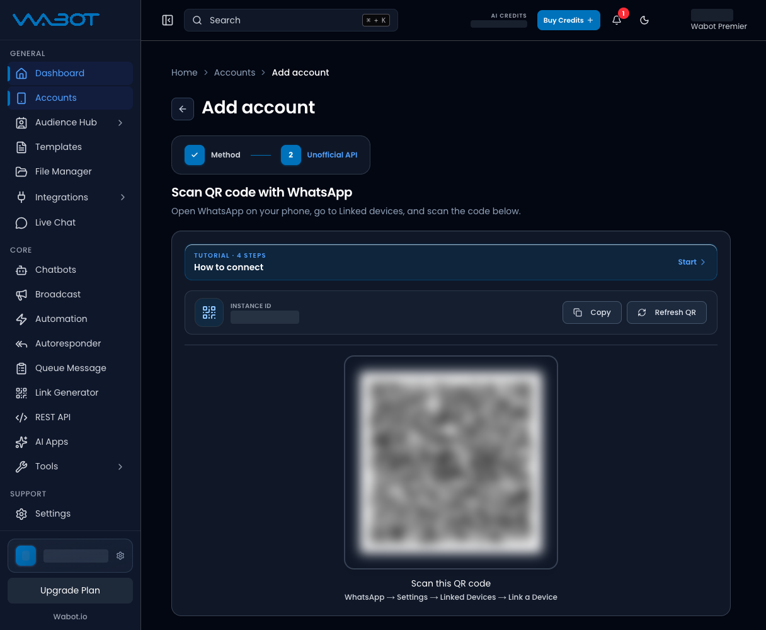Click the gear icon on profile card
The image size is (766, 630).
[x=120, y=556]
